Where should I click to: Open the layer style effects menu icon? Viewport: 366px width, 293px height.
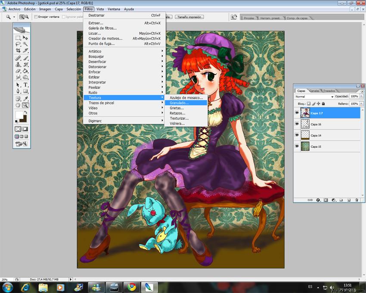point(318,200)
